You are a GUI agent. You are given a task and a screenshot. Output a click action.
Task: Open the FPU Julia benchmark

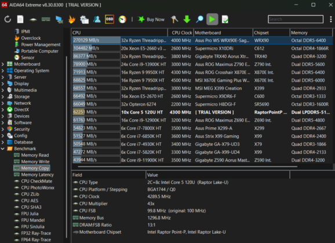(30, 213)
